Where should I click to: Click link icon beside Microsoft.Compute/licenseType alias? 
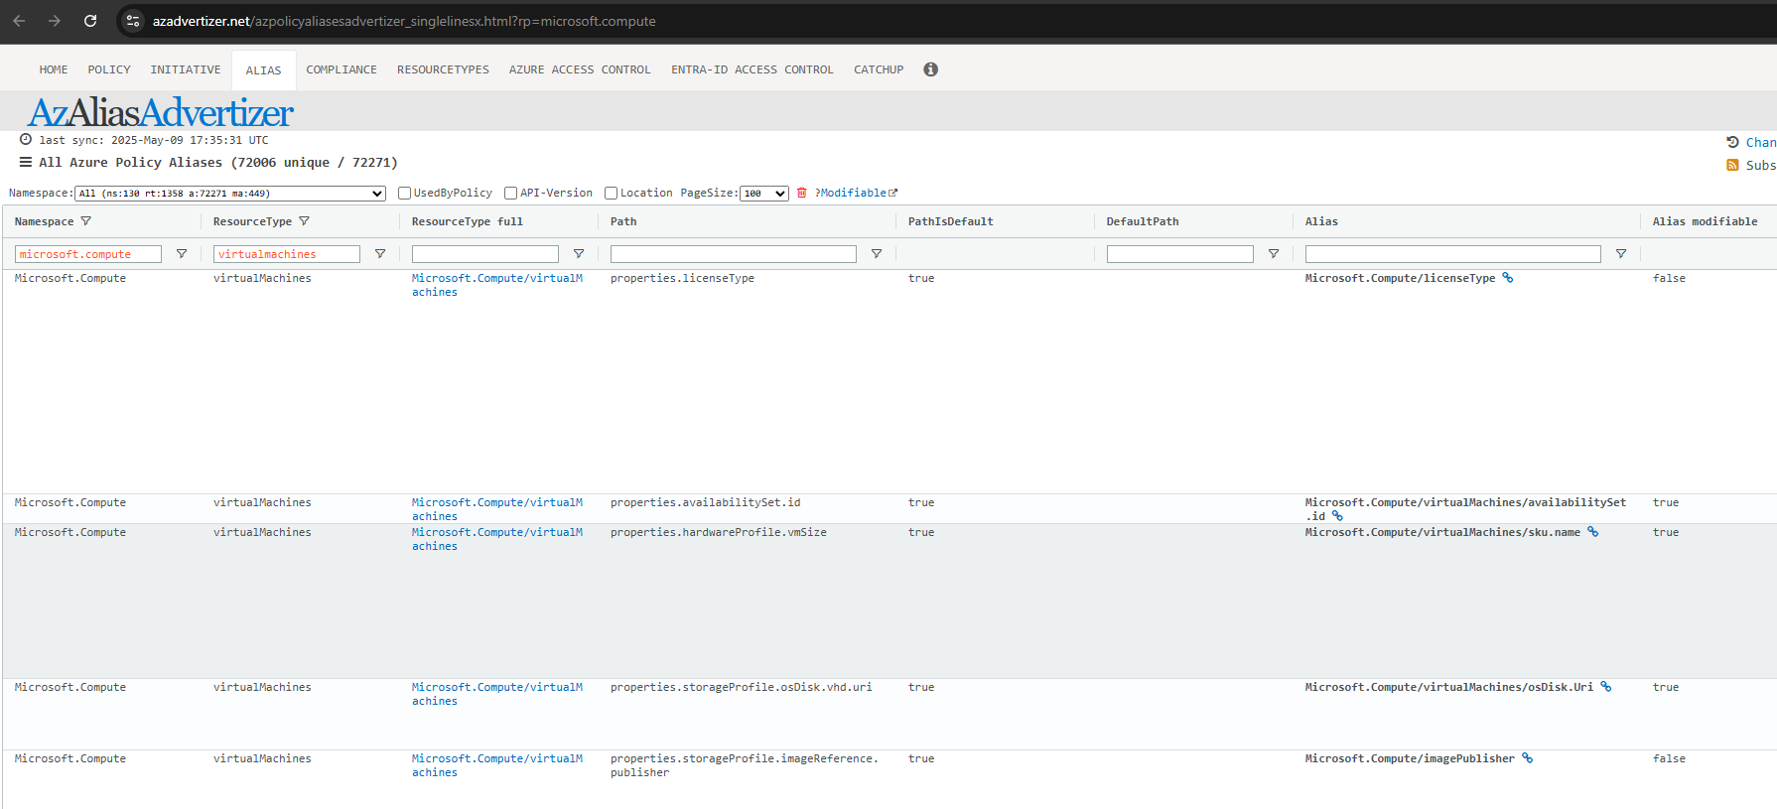(1507, 278)
